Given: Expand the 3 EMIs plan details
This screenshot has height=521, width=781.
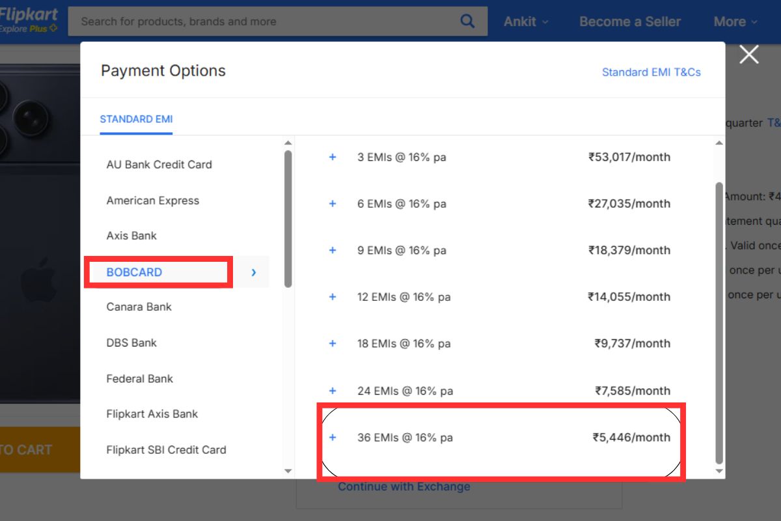Looking at the screenshot, I should coord(333,157).
